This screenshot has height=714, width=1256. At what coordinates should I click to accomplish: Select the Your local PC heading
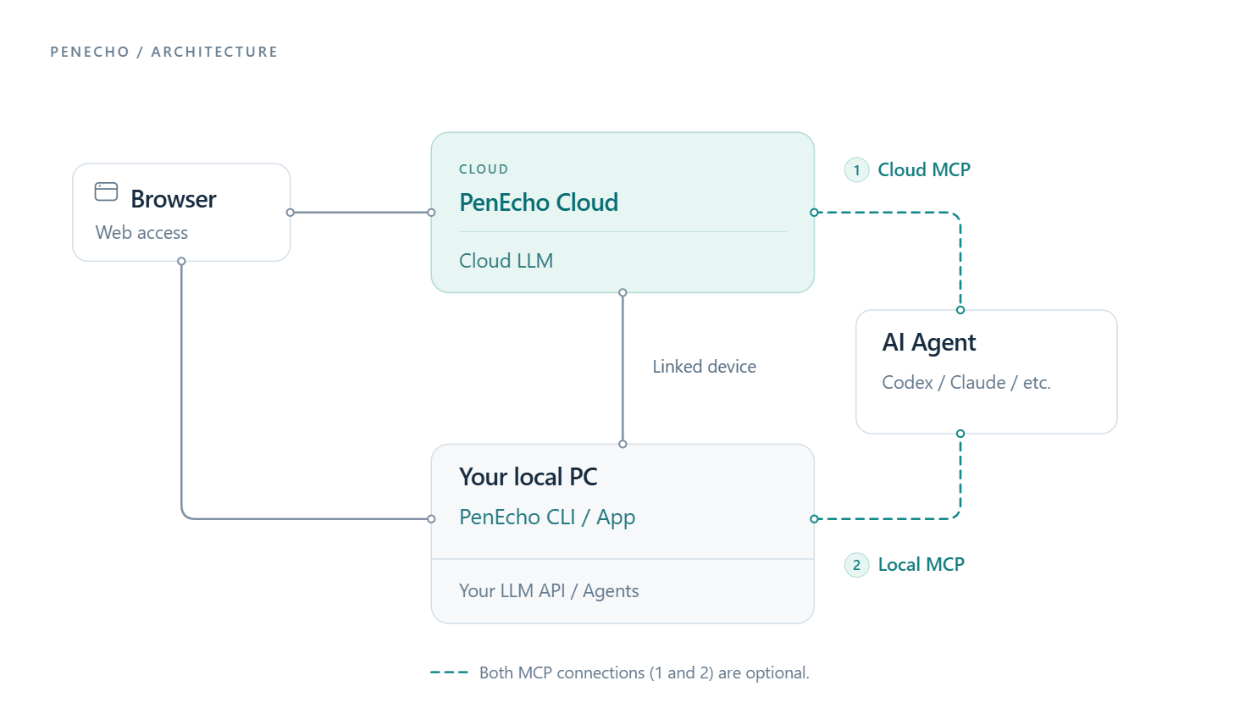(528, 477)
